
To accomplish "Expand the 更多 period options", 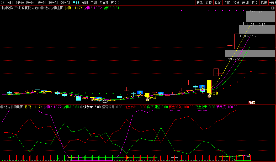I will click(x=115, y=3).
